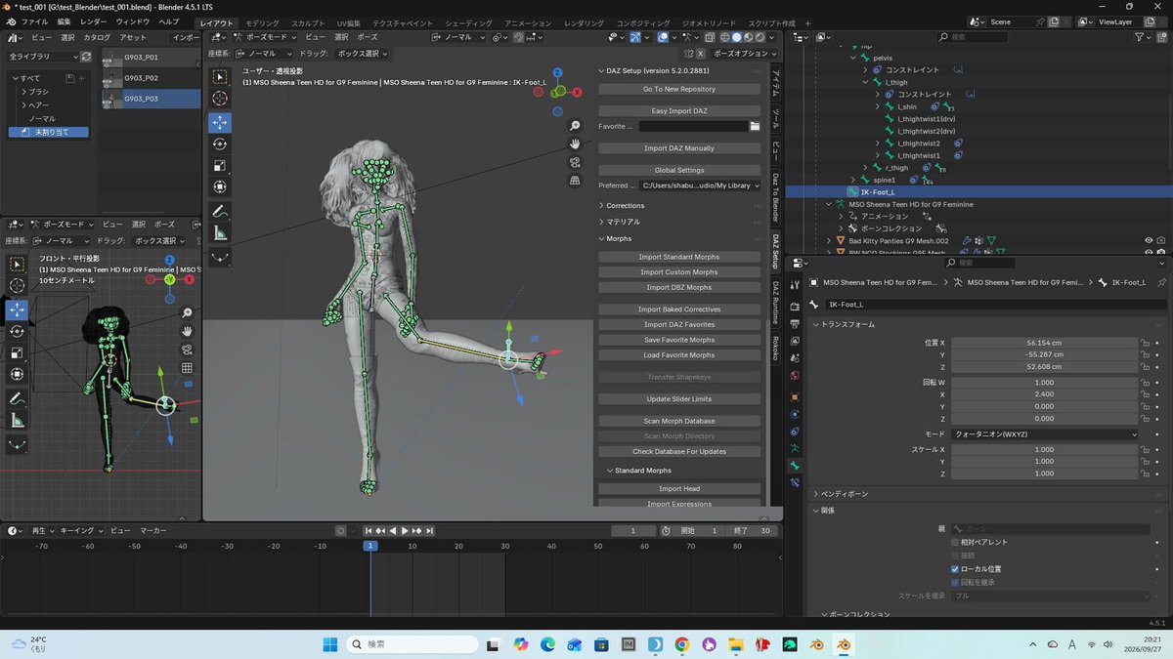The height and width of the screenshot is (659, 1173).
Task: Toggle lock on スケール X value
Action: (x=1145, y=449)
